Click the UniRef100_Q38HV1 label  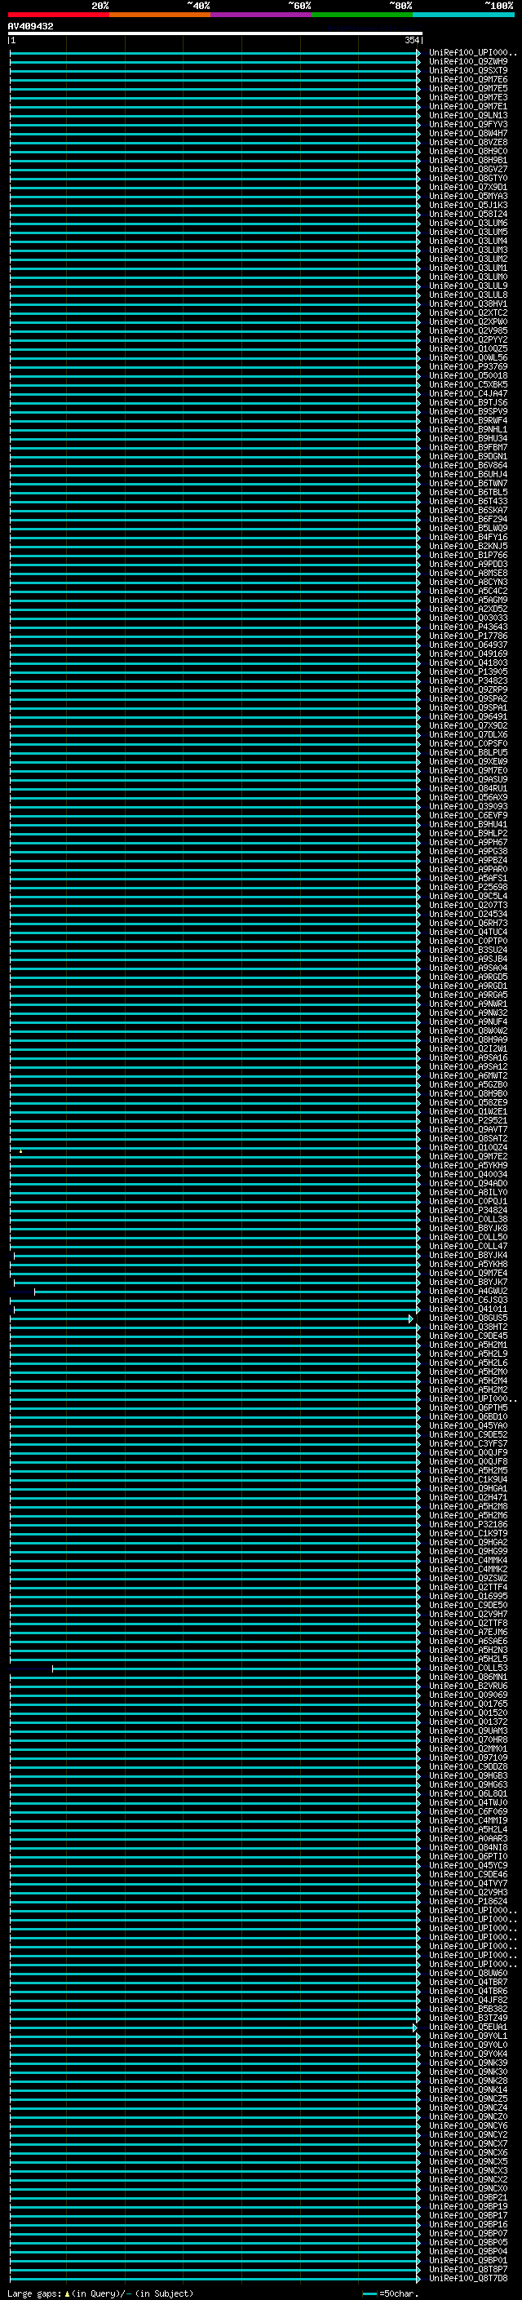467,304
